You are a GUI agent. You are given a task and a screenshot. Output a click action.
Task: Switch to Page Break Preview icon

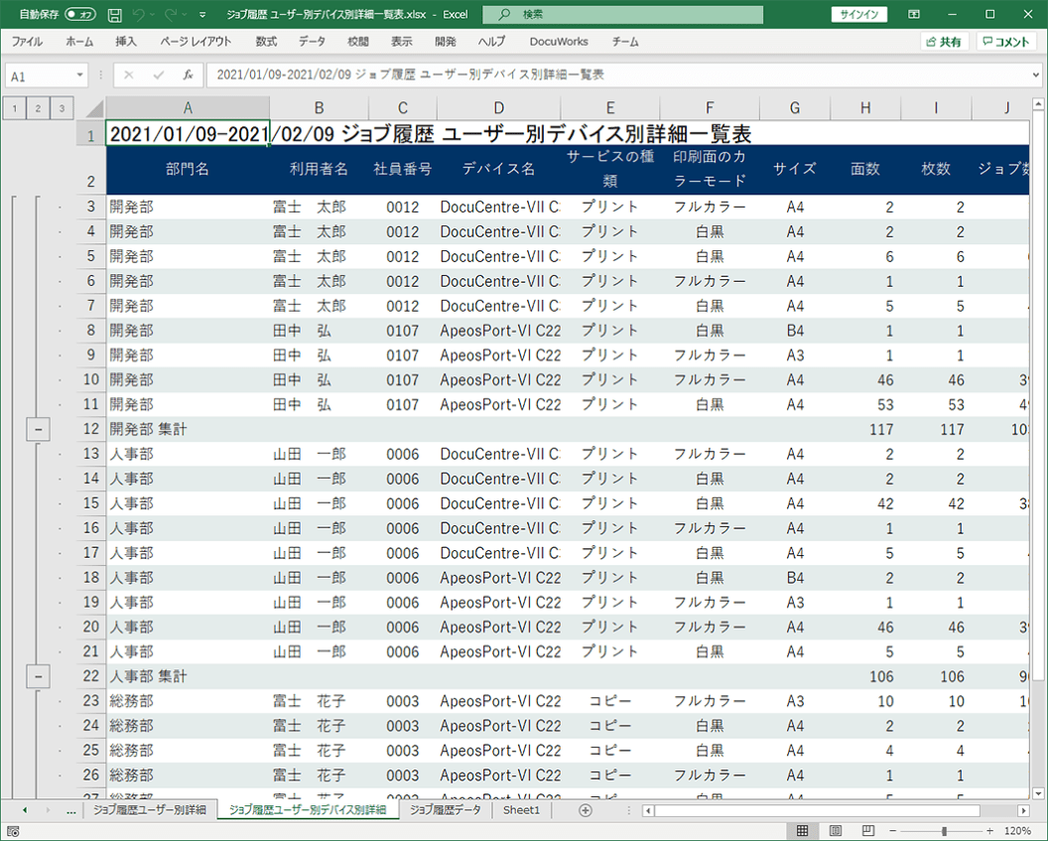pyautogui.click(x=868, y=830)
